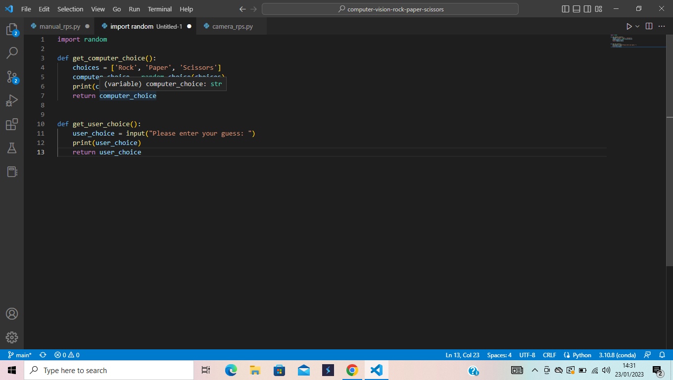Split the editor to the right

pyautogui.click(x=649, y=26)
